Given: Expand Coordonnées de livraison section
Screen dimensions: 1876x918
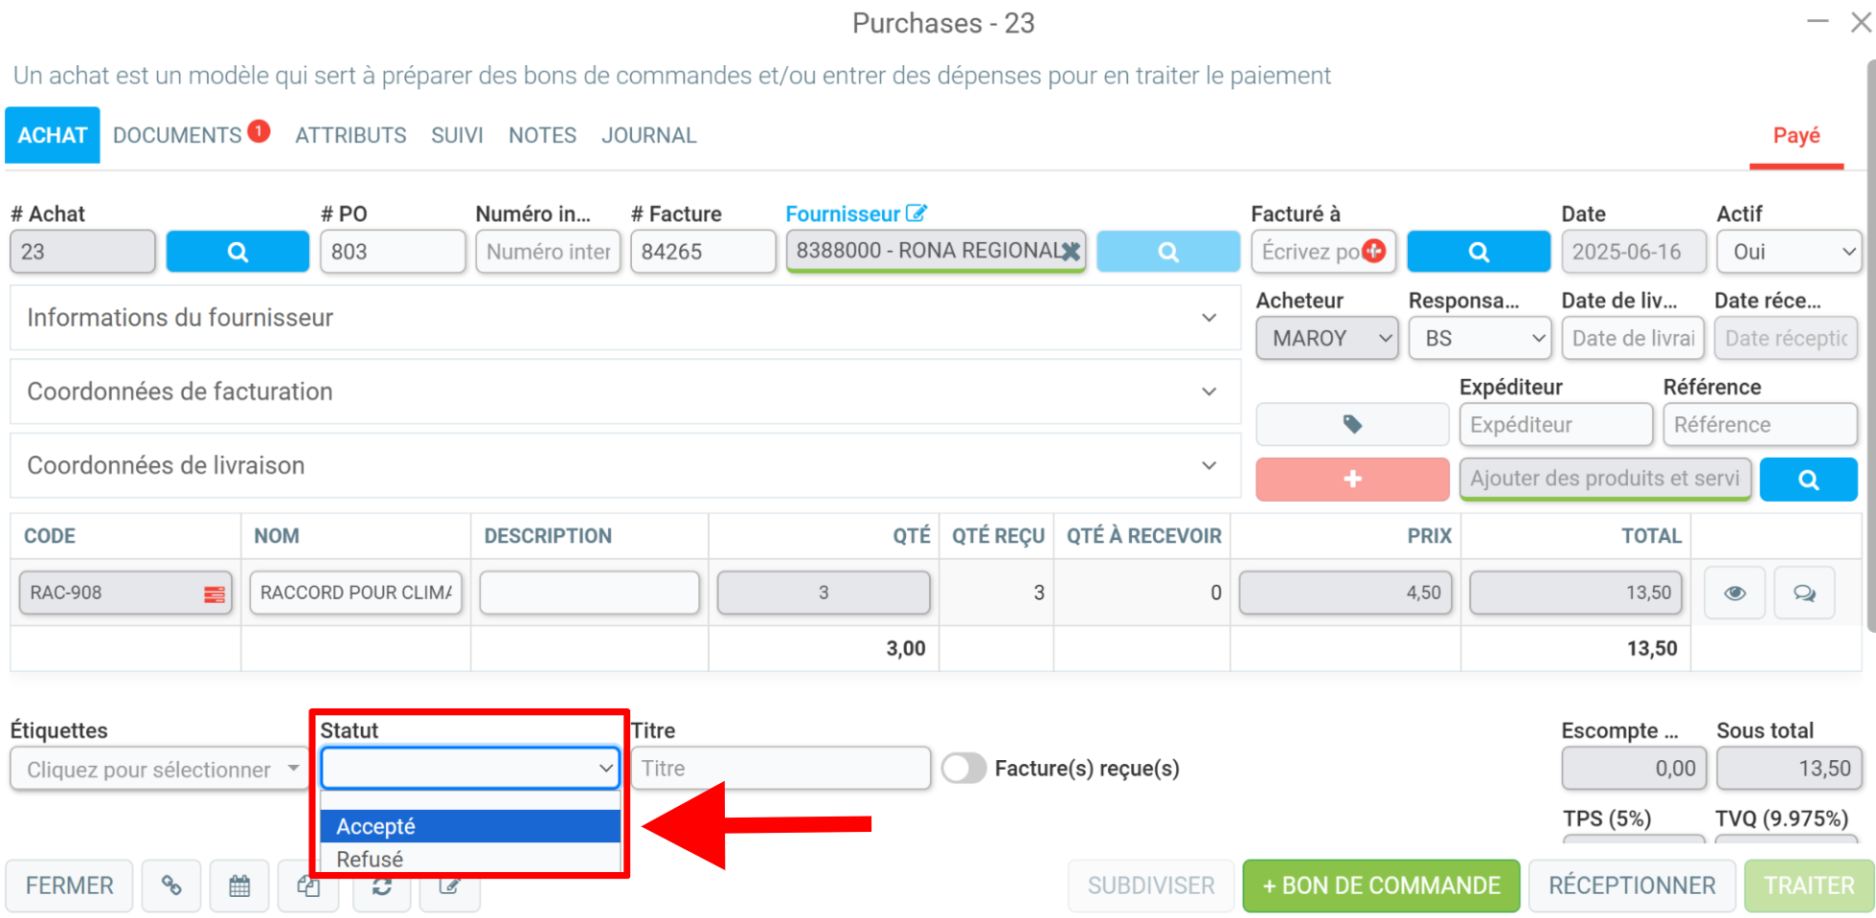Looking at the screenshot, I should [x=625, y=465].
